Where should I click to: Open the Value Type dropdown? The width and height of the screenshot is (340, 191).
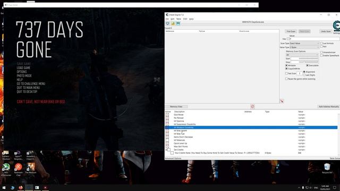coord(304,47)
